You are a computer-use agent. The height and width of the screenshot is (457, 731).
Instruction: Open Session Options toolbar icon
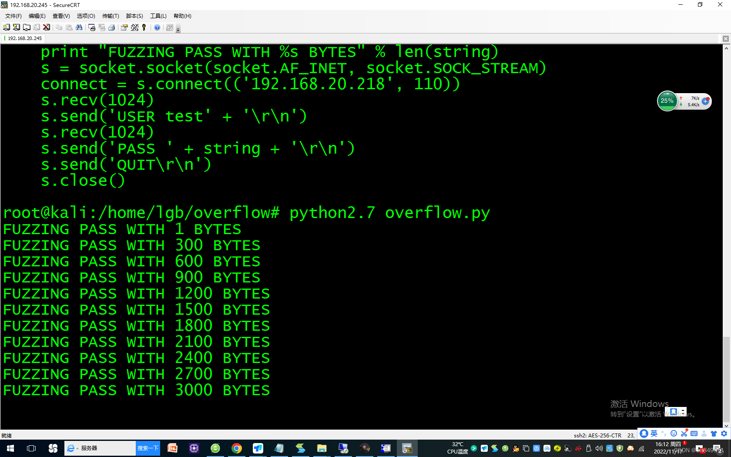point(124,27)
